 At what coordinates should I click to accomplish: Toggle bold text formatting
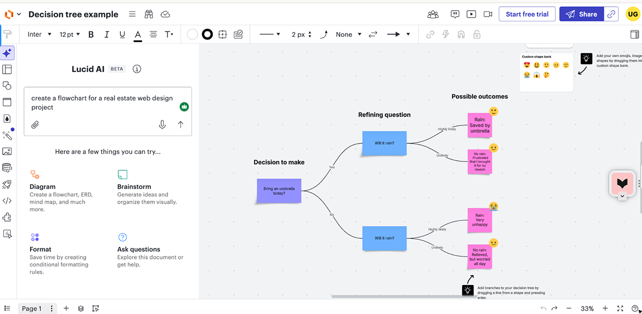tap(91, 34)
